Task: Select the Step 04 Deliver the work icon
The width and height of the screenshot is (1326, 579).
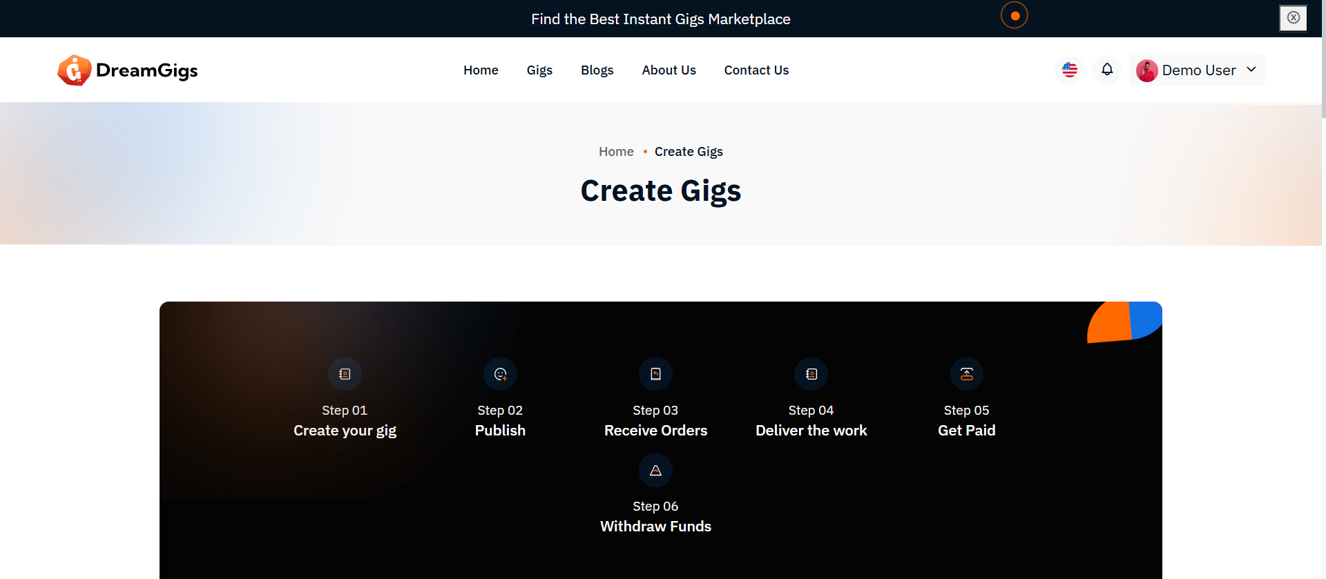Action: 811,374
